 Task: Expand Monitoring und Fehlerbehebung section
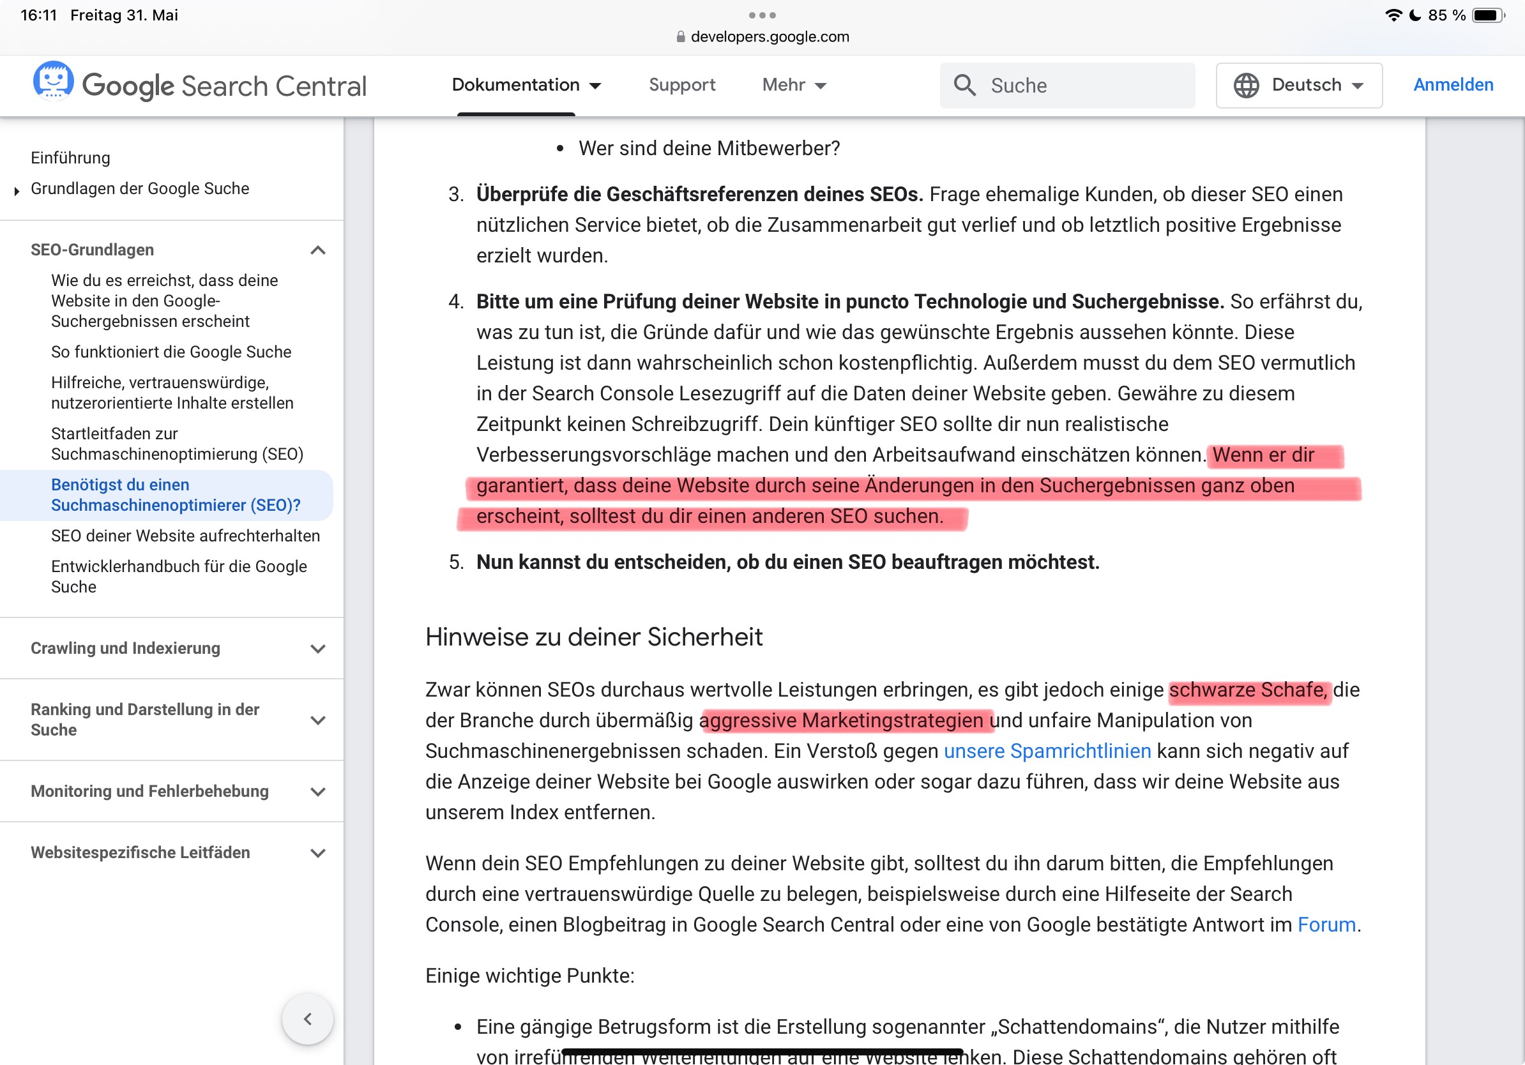[318, 792]
